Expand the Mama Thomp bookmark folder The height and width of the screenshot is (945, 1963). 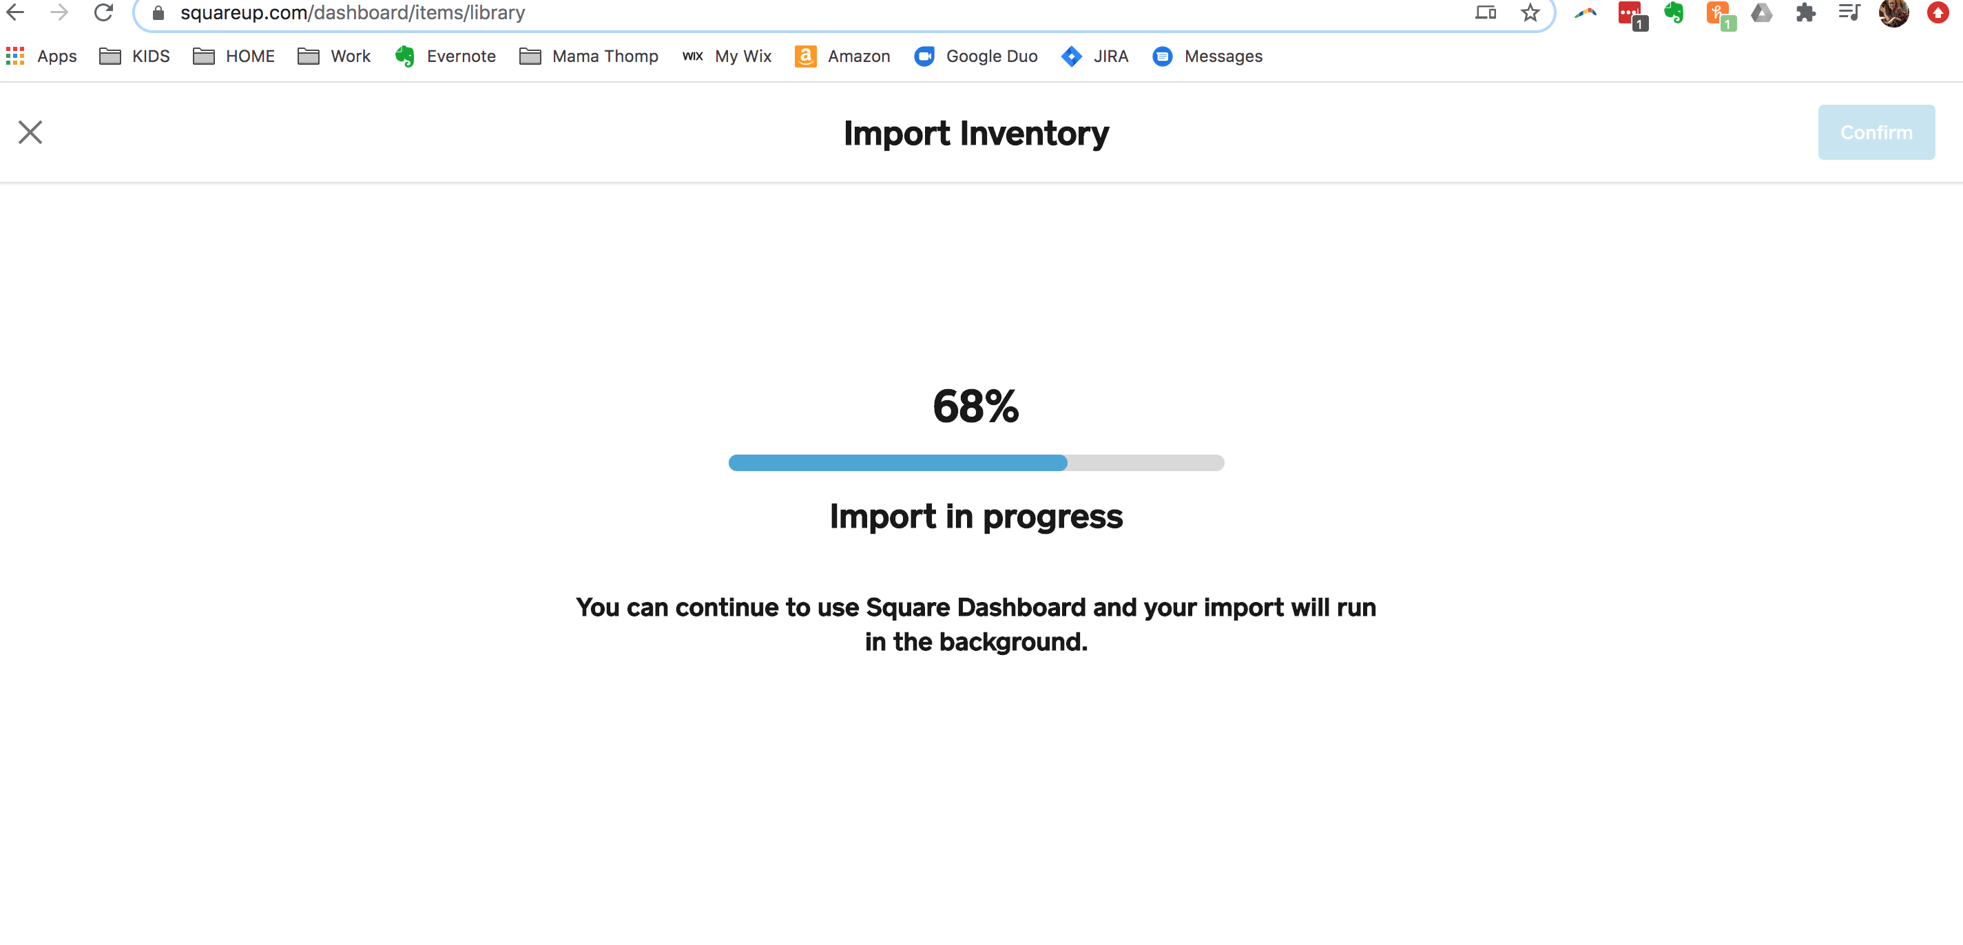588,56
